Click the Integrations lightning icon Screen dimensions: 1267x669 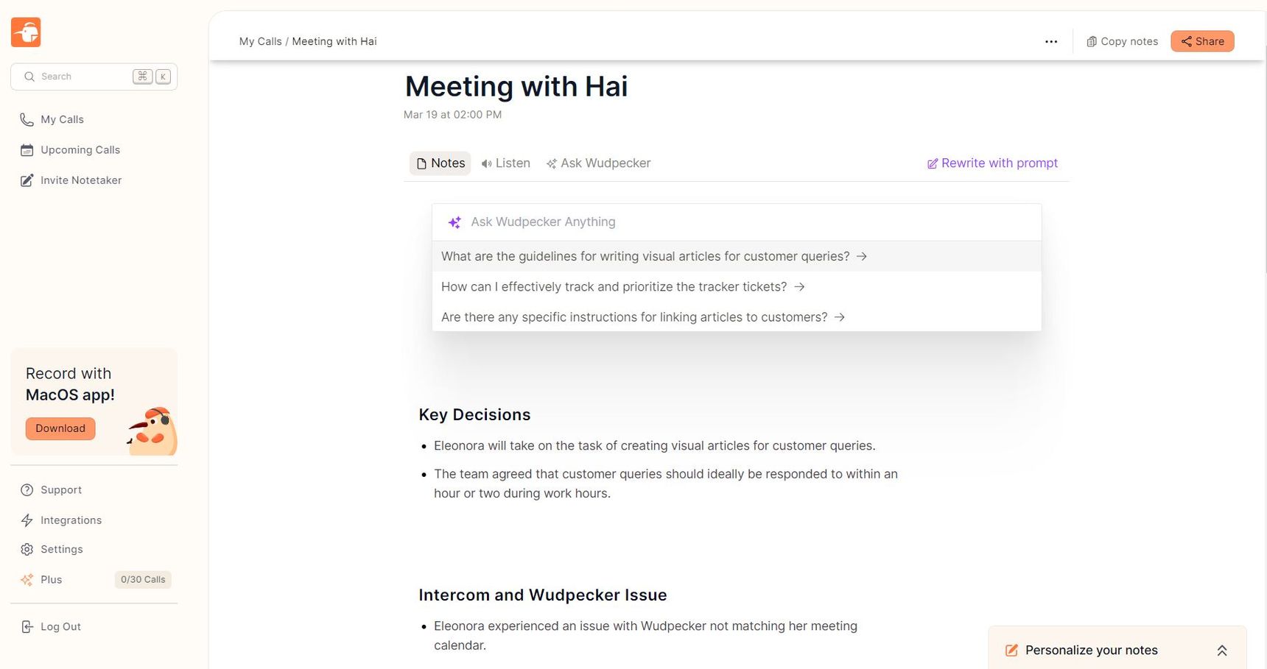point(27,520)
